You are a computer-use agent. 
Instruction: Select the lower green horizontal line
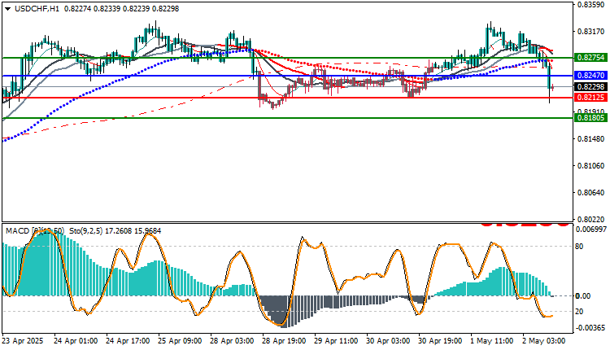coord(287,118)
